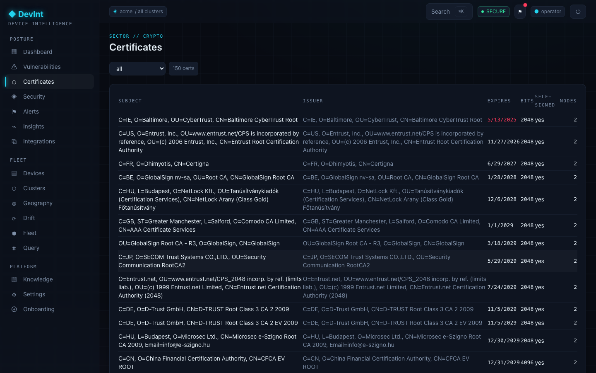Click the Dashboard grid icon
Image resolution: width=596 pixels, height=373 pixels.
(x=14, y=52)
